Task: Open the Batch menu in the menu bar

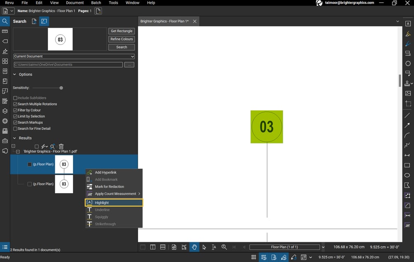Action: click(96, 3)
